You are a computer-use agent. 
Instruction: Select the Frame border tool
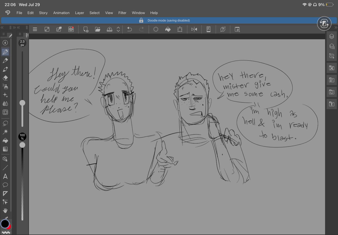[x=5, y=193]
